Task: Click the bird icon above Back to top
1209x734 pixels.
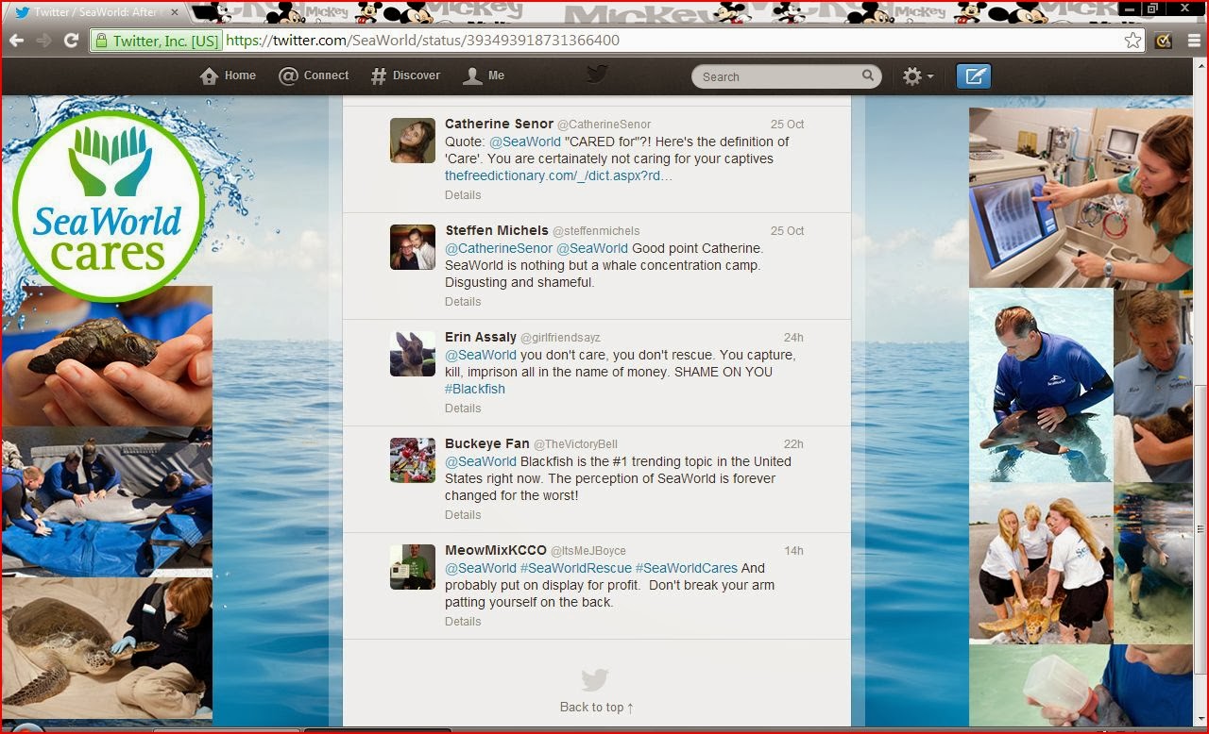Action: (x=594, y=680)
